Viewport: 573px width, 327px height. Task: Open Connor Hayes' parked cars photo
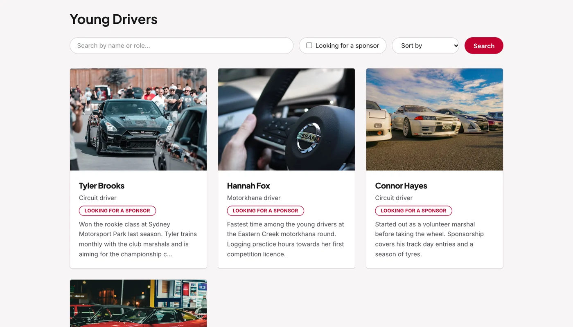435,119
